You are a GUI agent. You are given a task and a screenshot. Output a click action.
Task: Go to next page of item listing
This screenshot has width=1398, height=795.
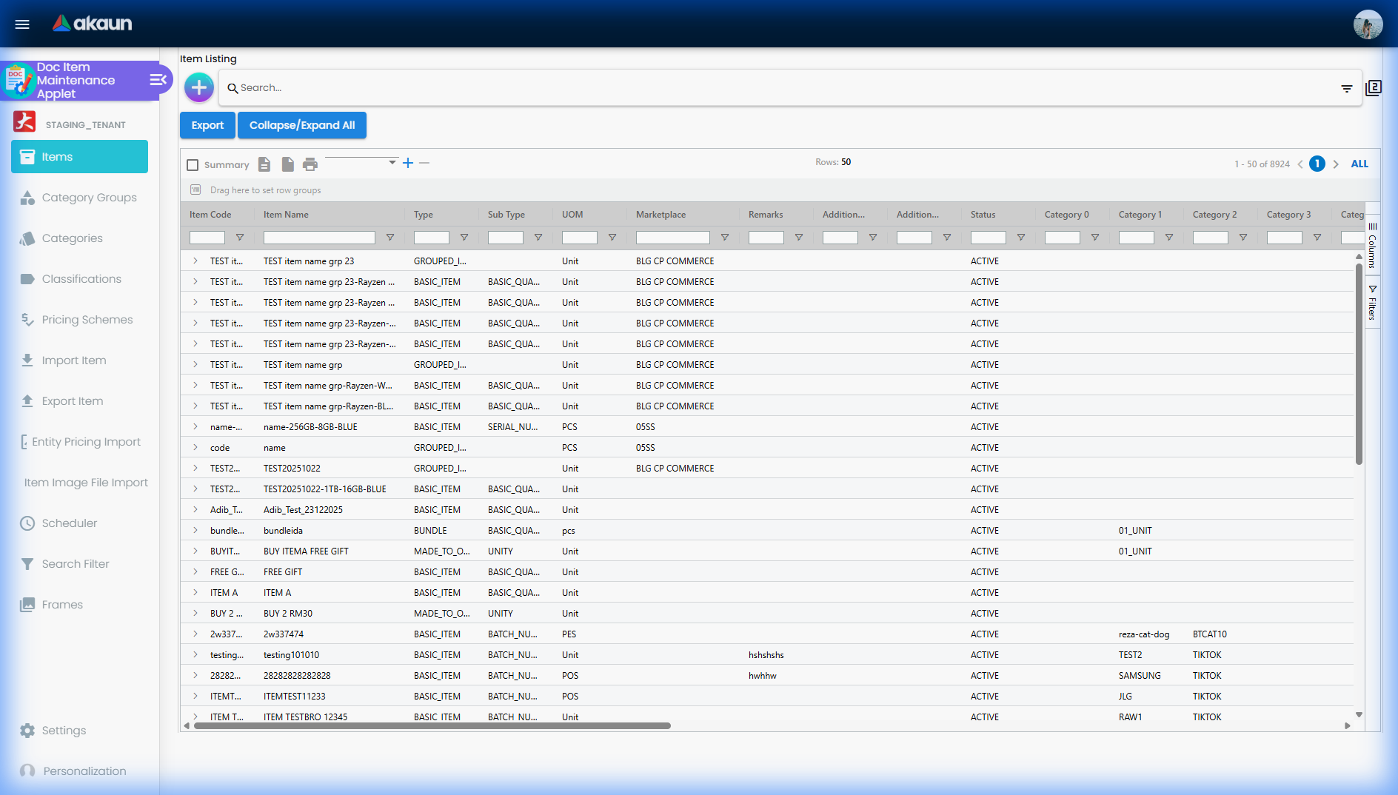coord(1336,164)
